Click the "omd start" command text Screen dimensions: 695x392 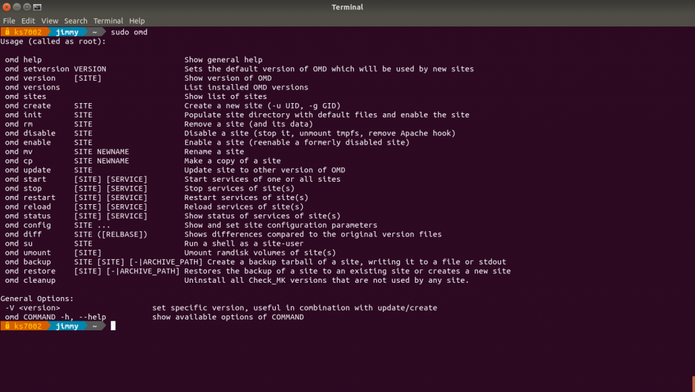coord(26,180)
